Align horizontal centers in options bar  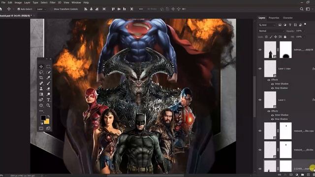(92, 9)
